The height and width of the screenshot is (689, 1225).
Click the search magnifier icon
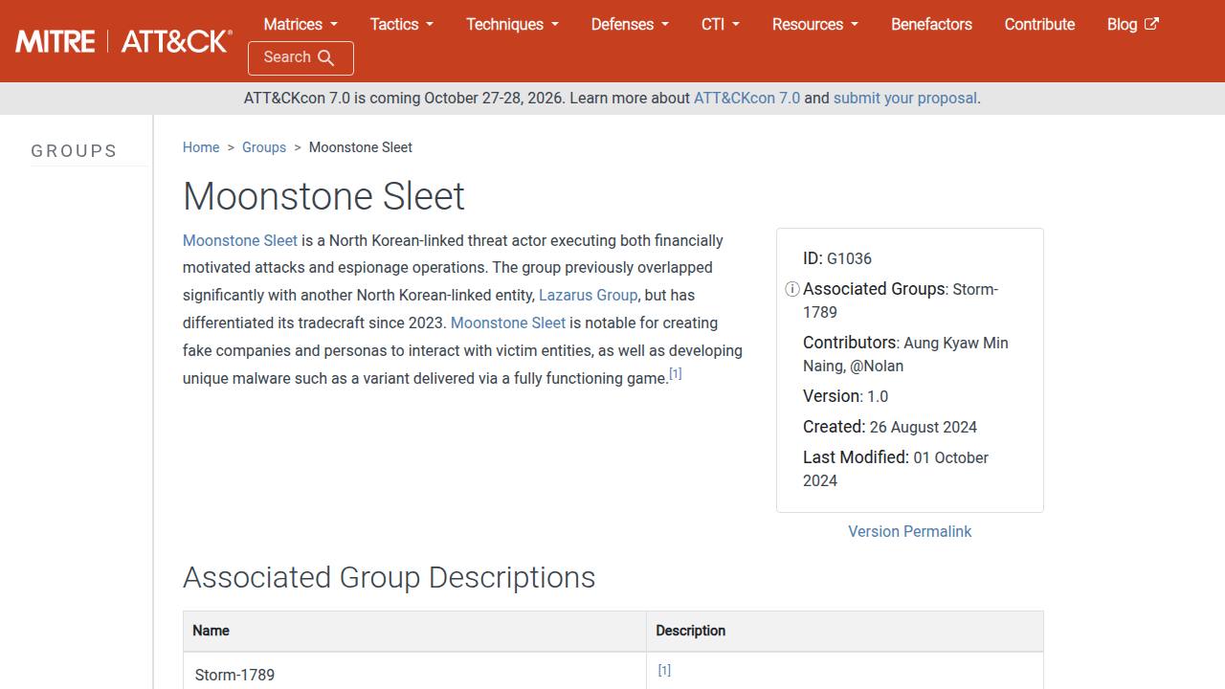(x=326, y=58)
